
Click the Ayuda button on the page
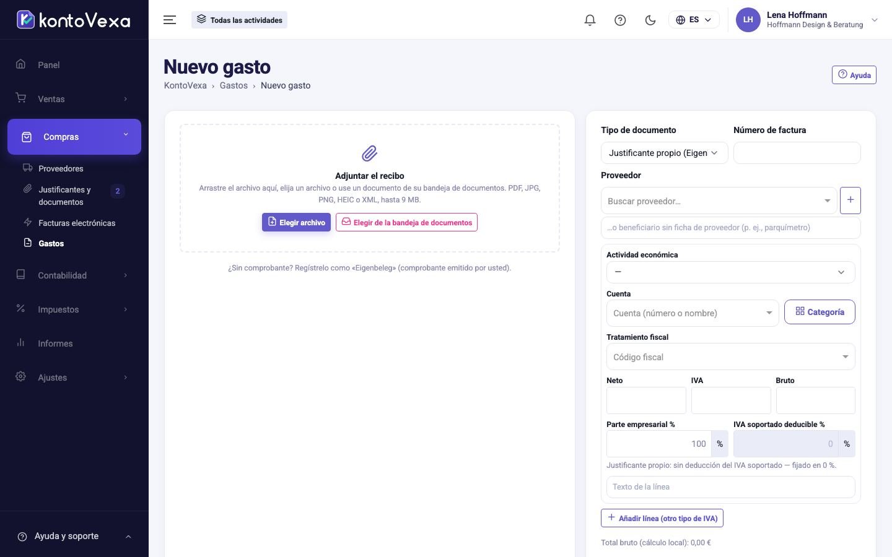pos(854,75)
